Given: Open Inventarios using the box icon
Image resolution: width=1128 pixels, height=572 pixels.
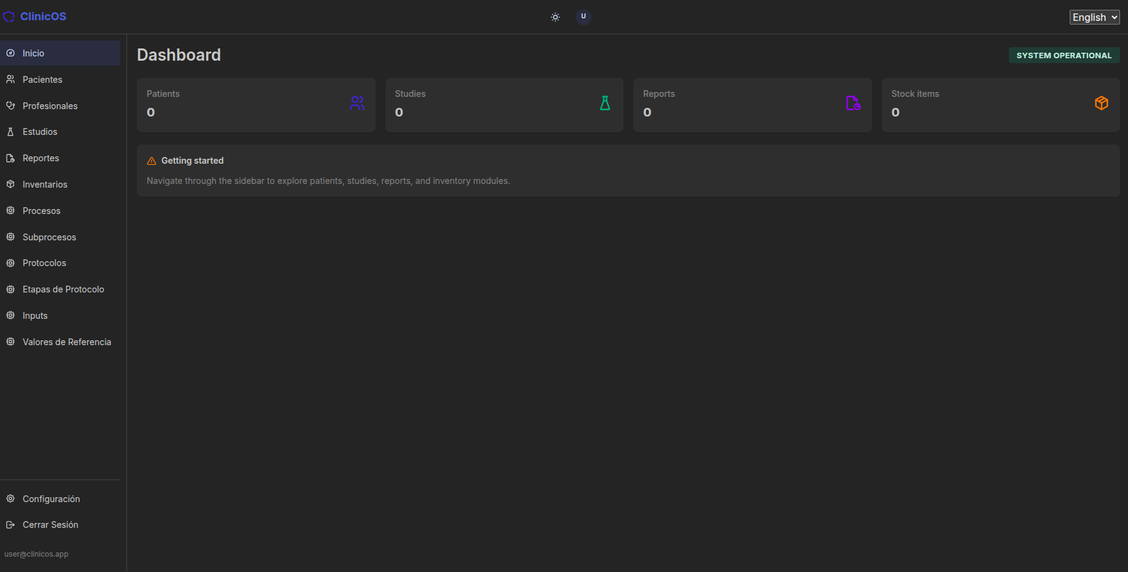Looking at the screenshot, I should tap(10, 184).
